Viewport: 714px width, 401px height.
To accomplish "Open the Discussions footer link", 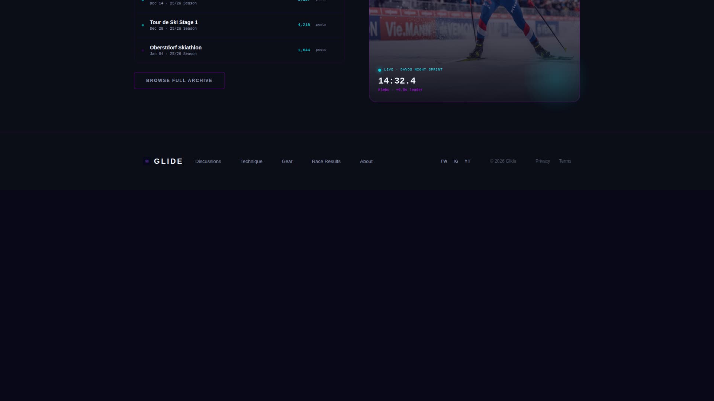I will (x=208, y=162).
